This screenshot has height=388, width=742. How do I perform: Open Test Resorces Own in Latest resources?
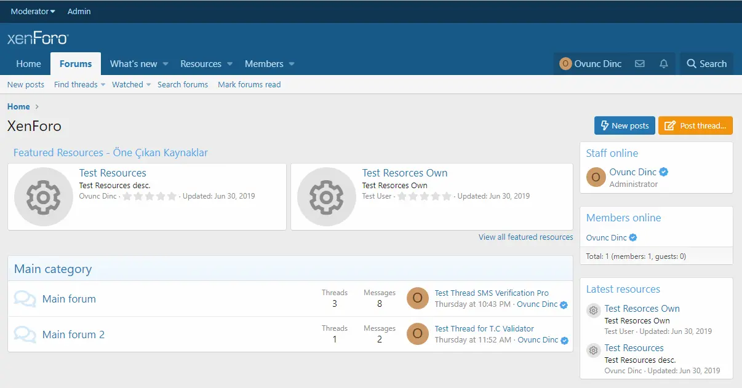[x=642, y=309]
